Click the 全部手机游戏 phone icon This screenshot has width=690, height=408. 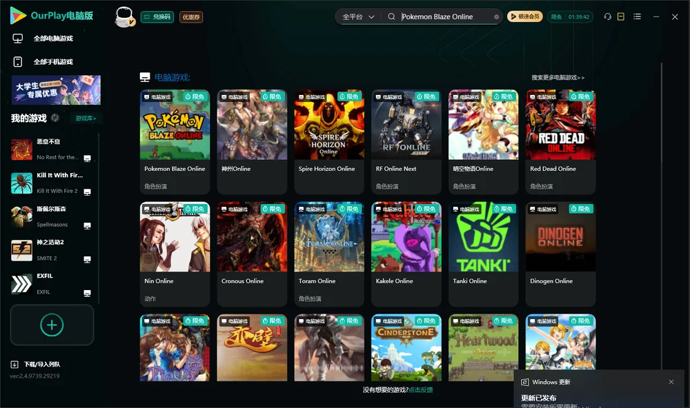[18, 61]
